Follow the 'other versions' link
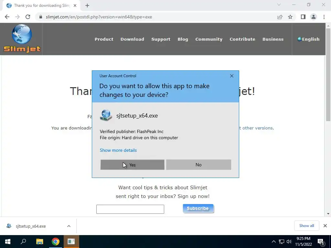Viewport: 331px width, 248px height. 257,128
